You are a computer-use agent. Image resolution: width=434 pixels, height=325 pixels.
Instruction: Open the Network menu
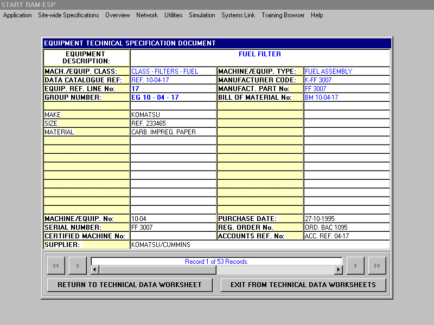click(147, 15)
